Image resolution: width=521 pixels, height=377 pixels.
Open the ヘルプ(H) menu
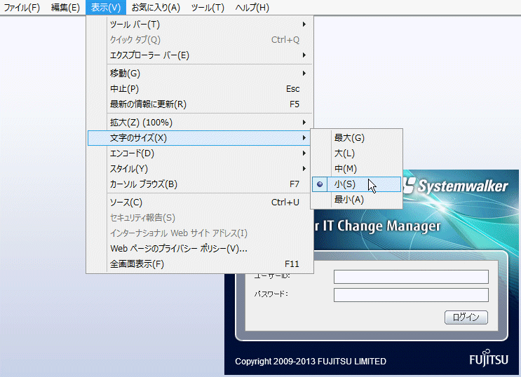252,7
